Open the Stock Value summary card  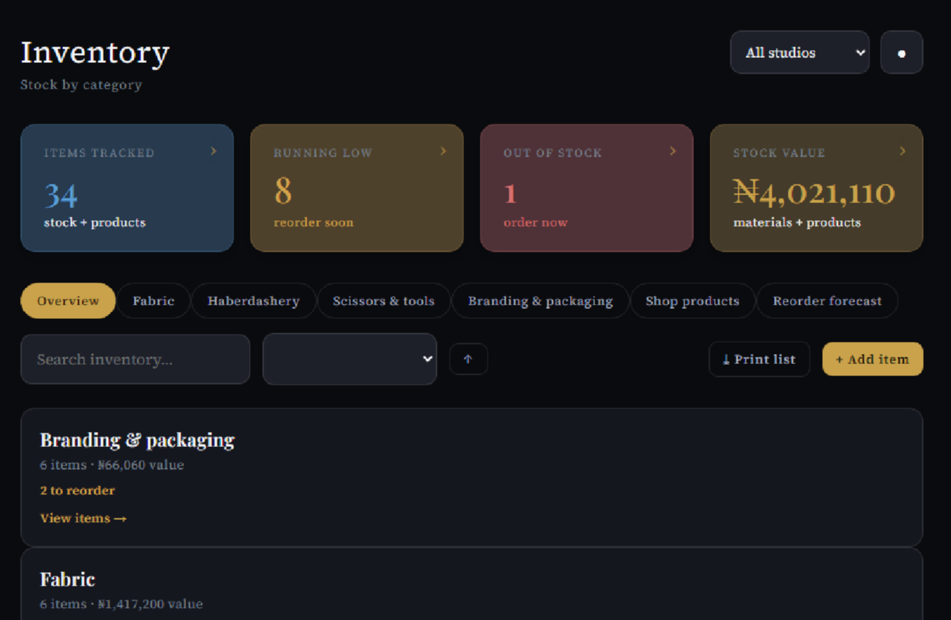tap(816, 188)
